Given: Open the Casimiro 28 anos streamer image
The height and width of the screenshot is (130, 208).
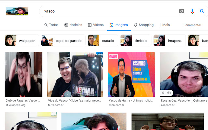Looking at the screenshot, I should point(131,74).
